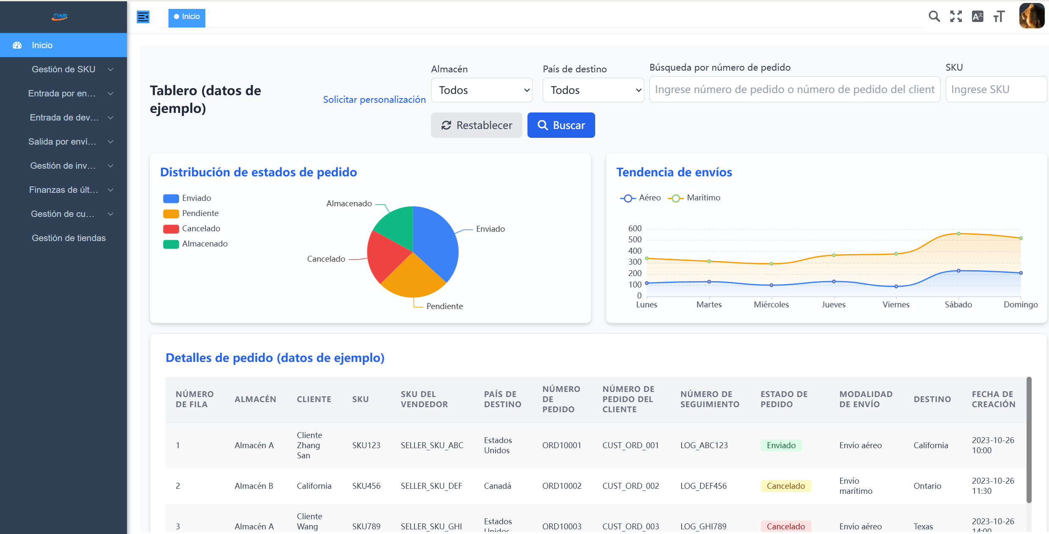1049x534 pixels.
Task: Select the Inicio tab at top
Action: (x=187, y=17)
